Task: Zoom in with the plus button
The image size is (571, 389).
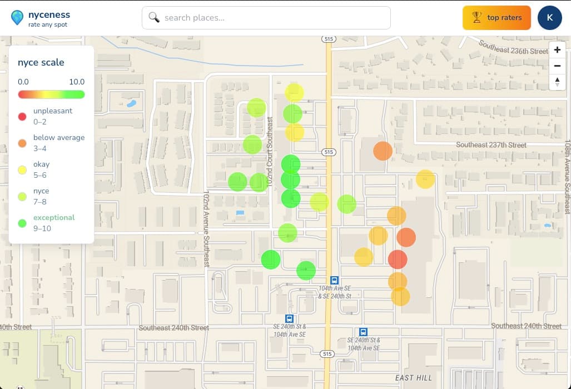Action: 557,49
